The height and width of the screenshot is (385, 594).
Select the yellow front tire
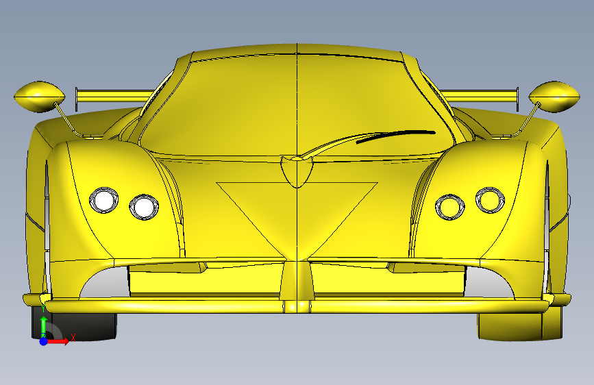pos(520,327)
